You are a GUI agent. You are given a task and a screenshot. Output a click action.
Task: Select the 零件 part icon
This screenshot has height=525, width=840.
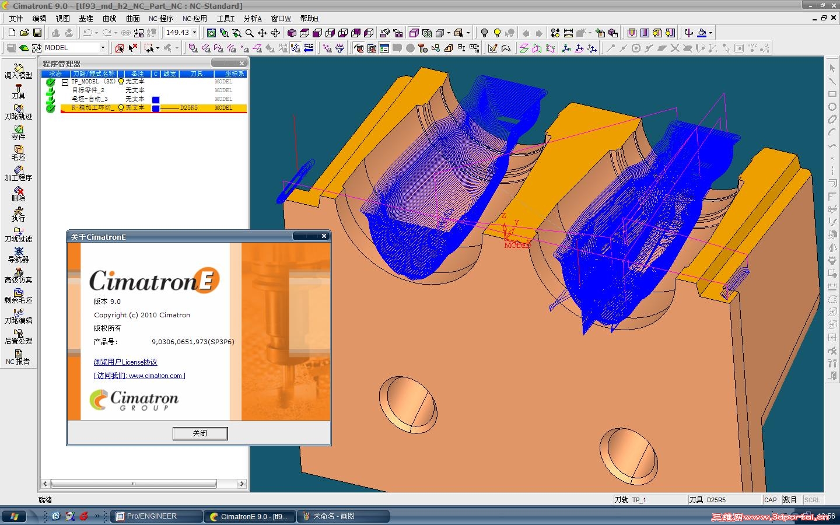[18, 132]
